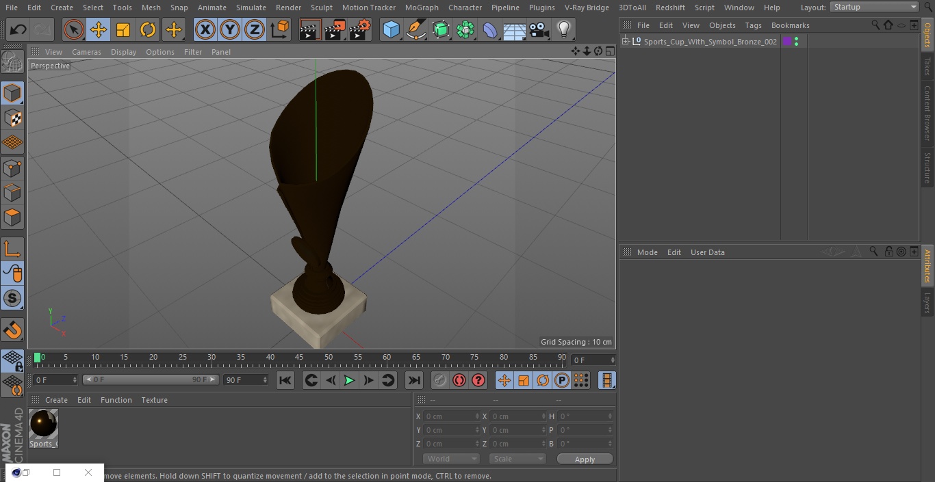935x482 pixels.
Task: Open the spline Pen tool icon
Action: pyautogui.click(x=416, y=29)
